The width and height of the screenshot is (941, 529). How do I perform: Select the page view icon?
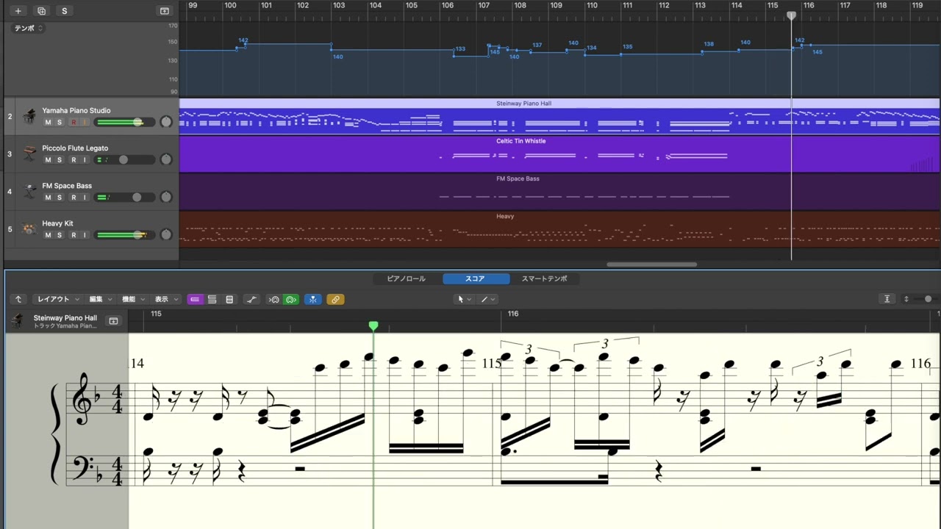229,299
